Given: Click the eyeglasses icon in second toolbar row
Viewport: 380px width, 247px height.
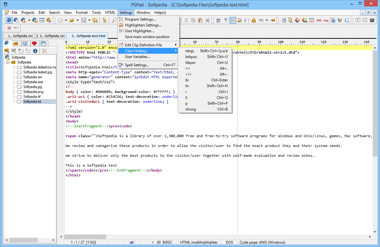Looking at the screenshot, I should (x=16, y=28).
